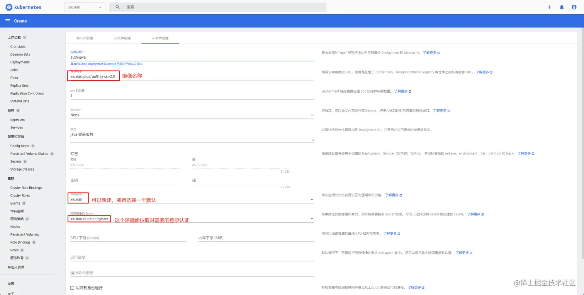Open Persistent Volume Claims in sidebar
Image resolution: width=584 pixels, height=295 pixels.
tap(29, 154)
